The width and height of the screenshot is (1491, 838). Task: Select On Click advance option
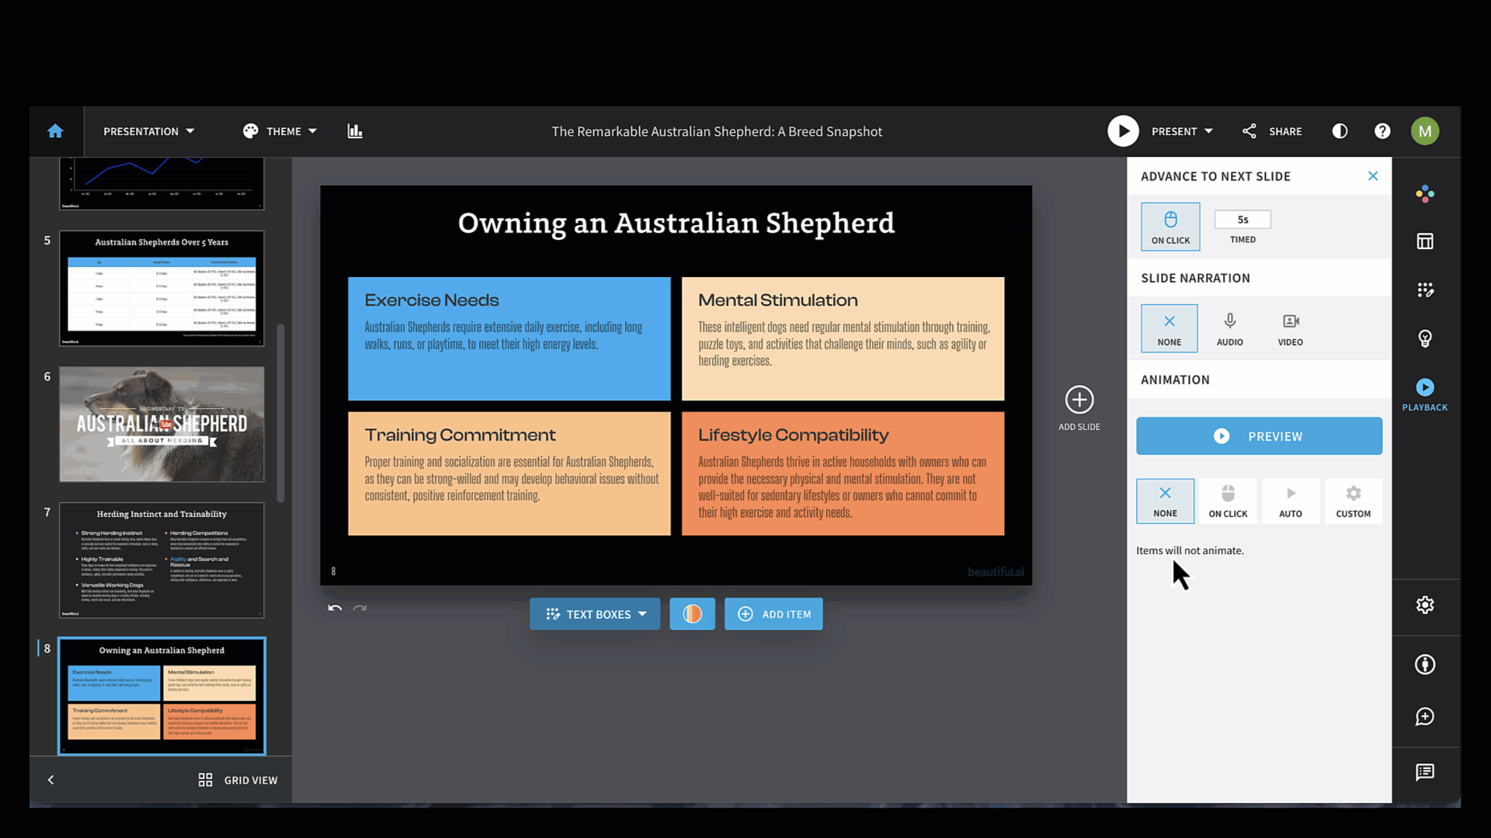(1170, 227)
